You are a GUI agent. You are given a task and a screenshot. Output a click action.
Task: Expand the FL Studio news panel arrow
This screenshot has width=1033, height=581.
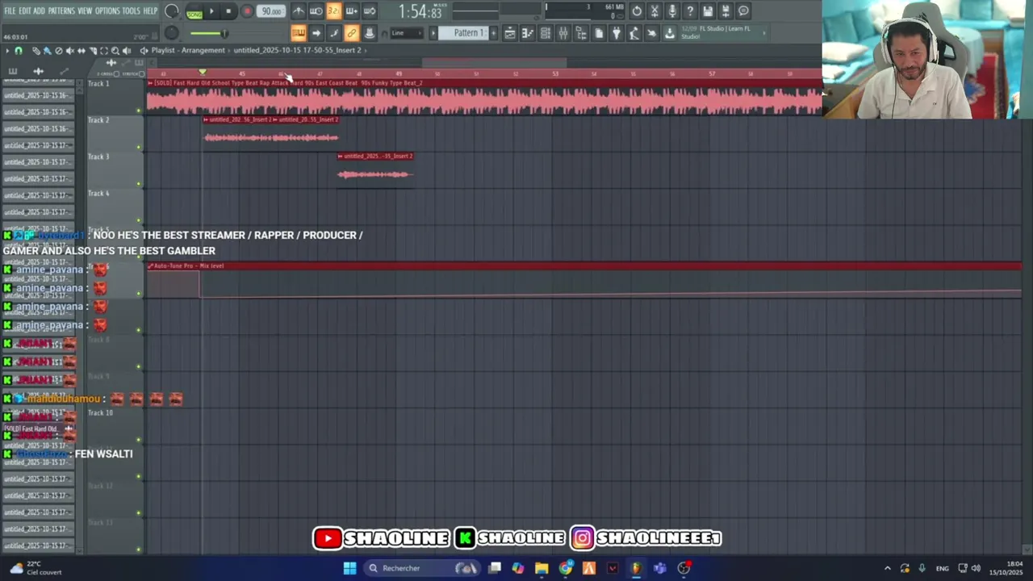[763, 33]
